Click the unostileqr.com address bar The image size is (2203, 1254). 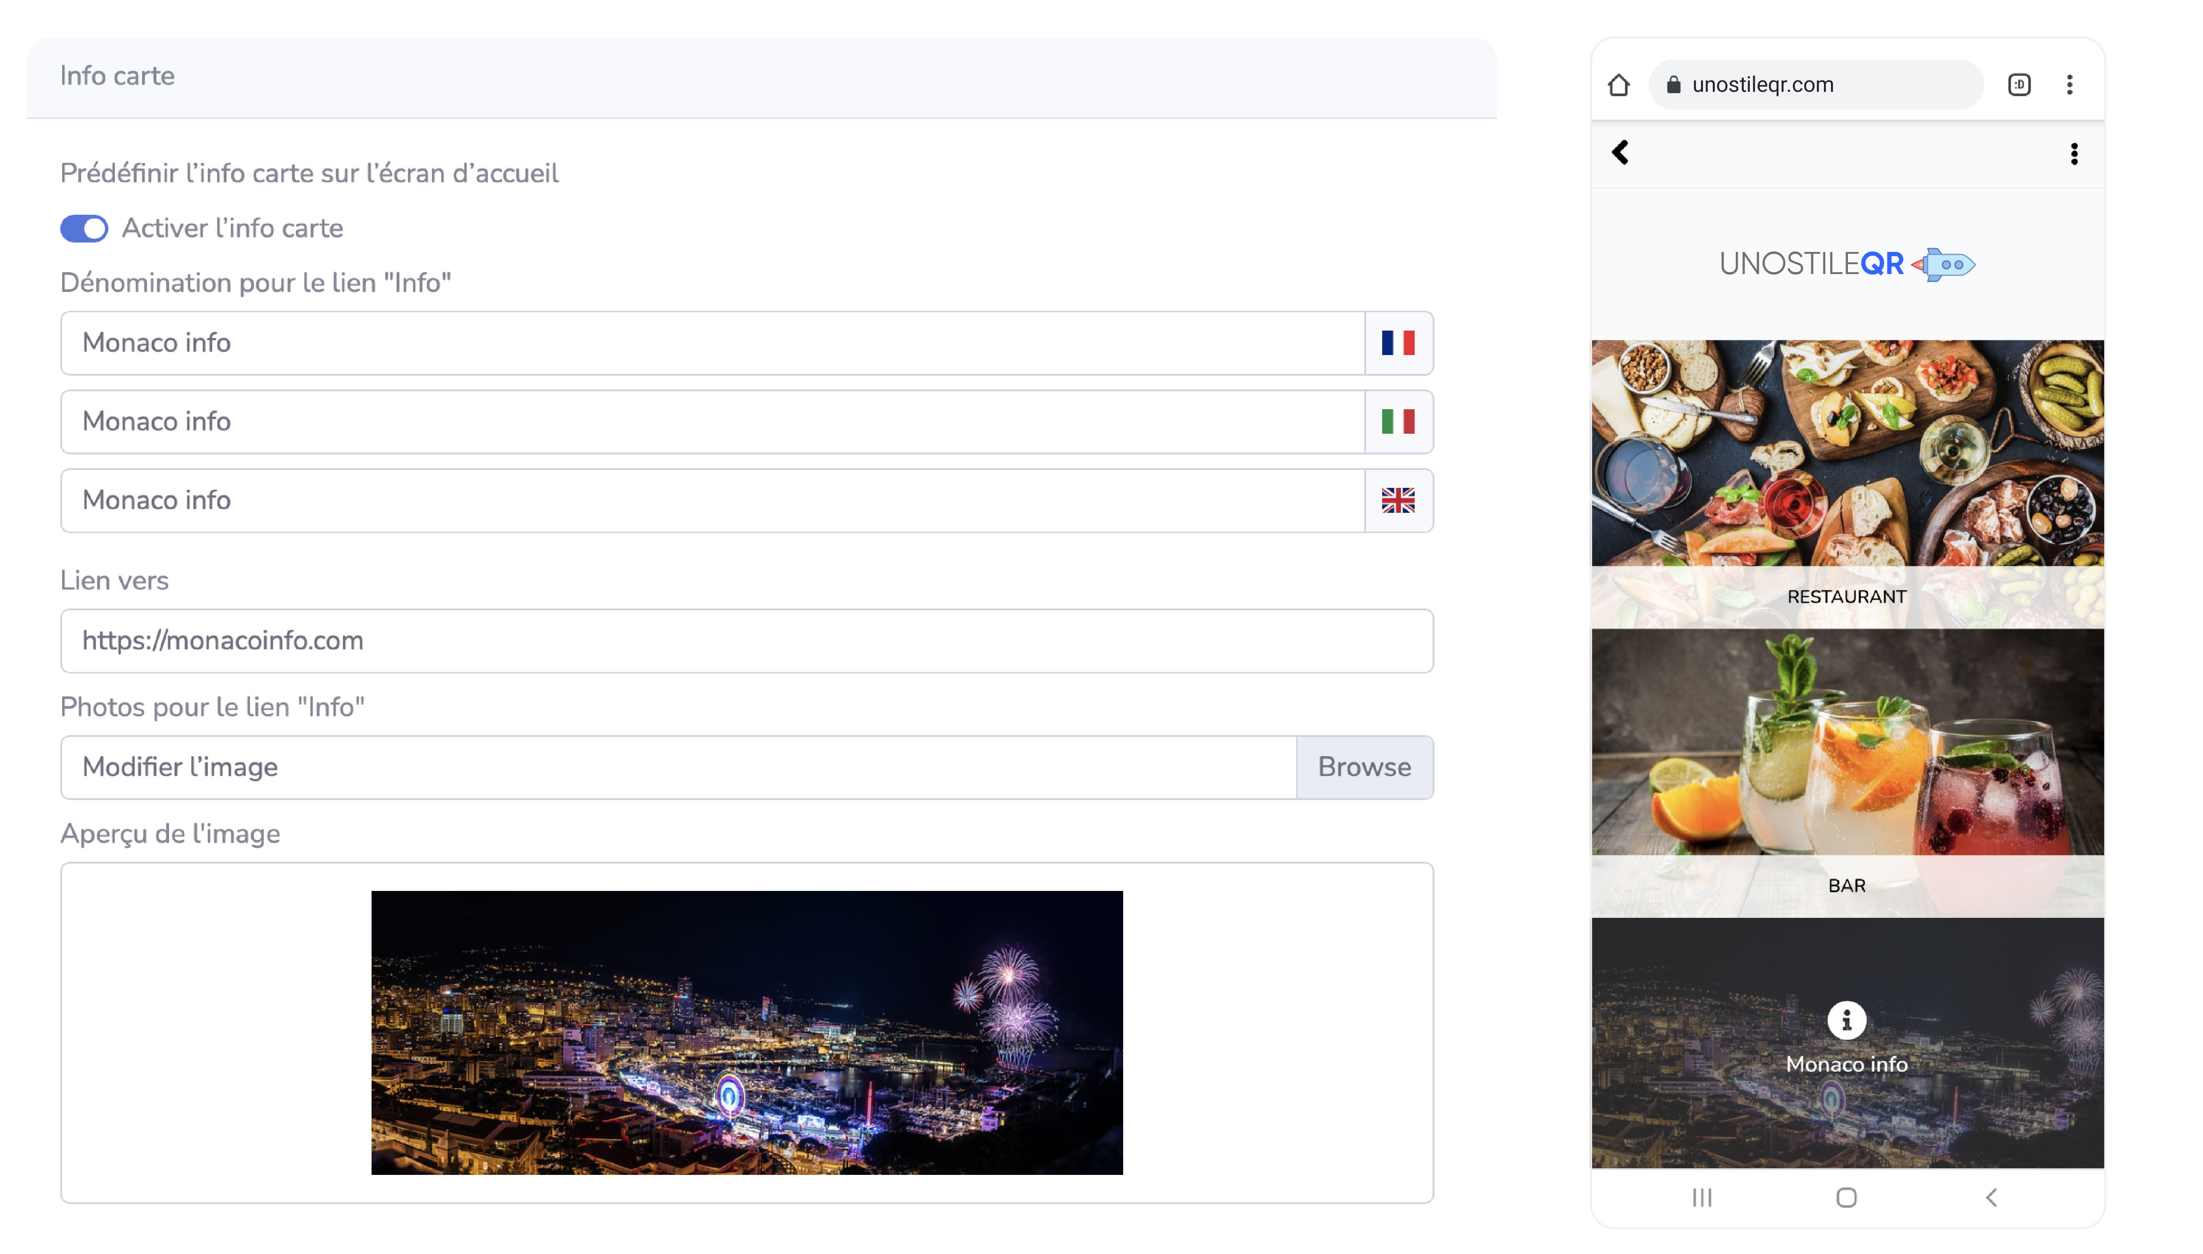pyautogui.click(x=1814, y=84)
